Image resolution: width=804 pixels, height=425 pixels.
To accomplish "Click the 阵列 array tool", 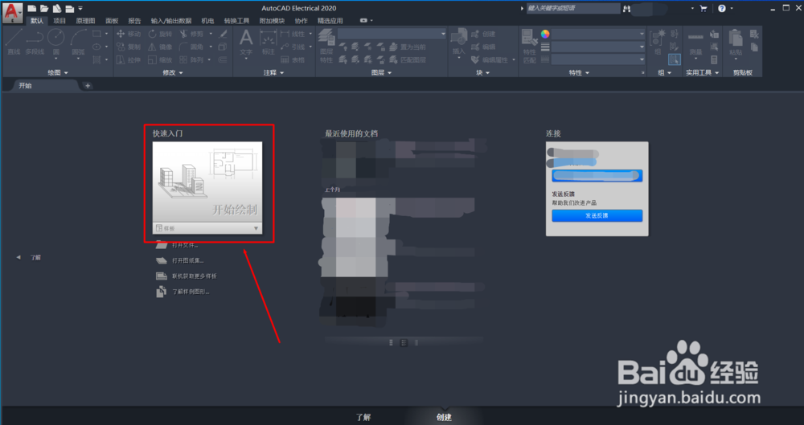I will tap(192, 60).
